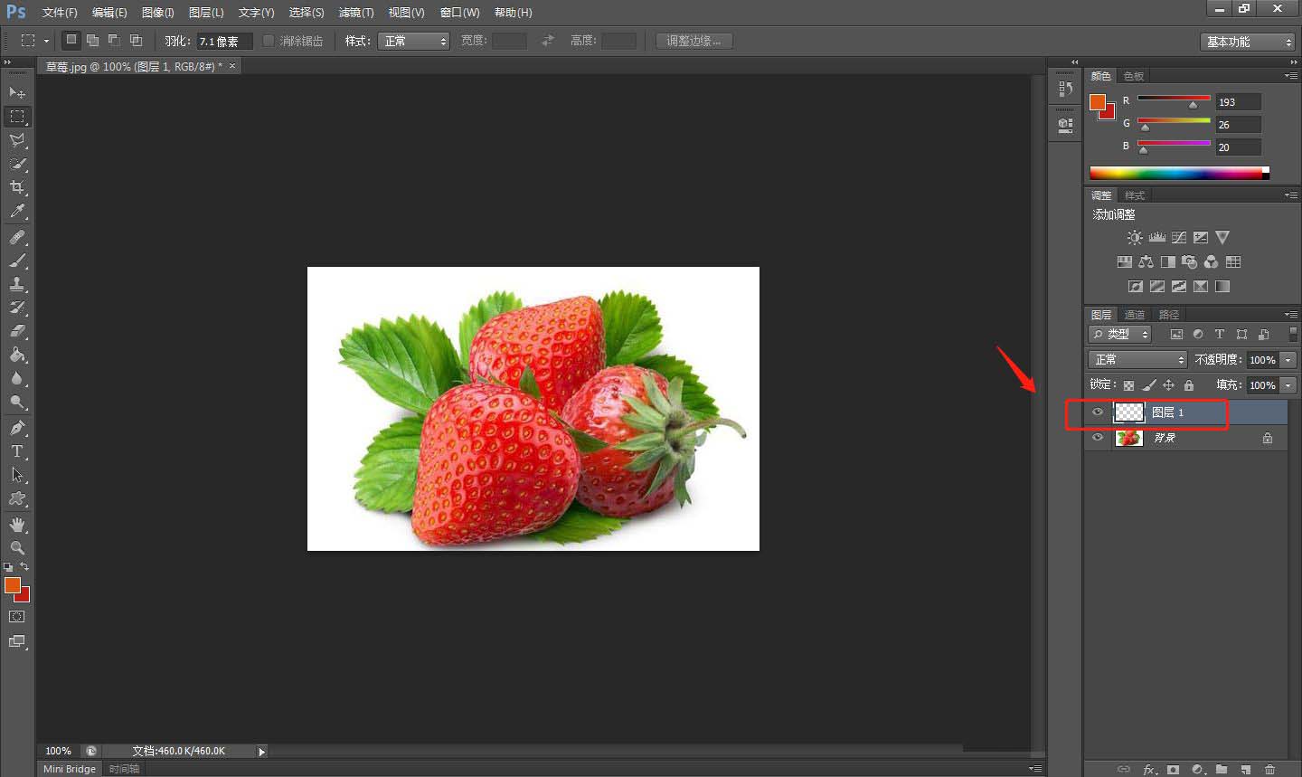
Task: Enable the 消除锯齿 checkbox
Action: tap(269, 41)
